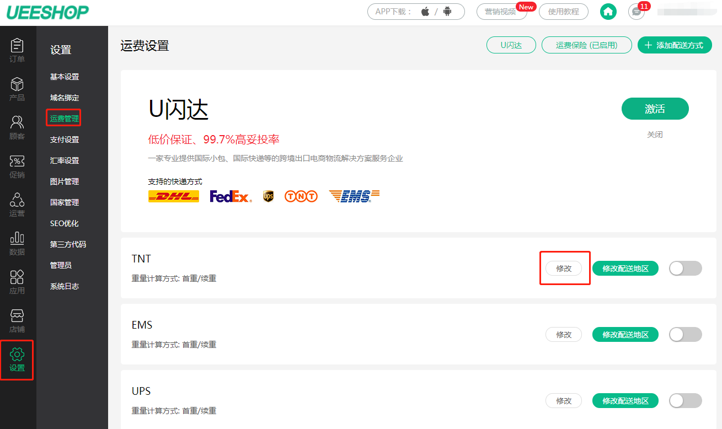Open 营销视频 marketing videos button
The height and width of the screenshot is (429, 722).
coord(502,12)
